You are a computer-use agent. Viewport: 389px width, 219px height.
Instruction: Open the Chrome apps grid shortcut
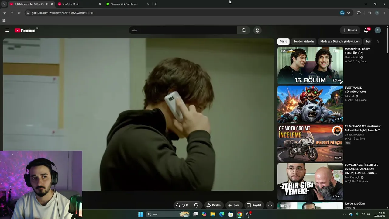(4, 20)
